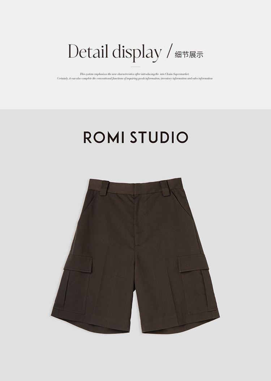Screen dimensions: 271x381
Task: Select the description line starting "Certainly"
Action: (x=135, y=79)
